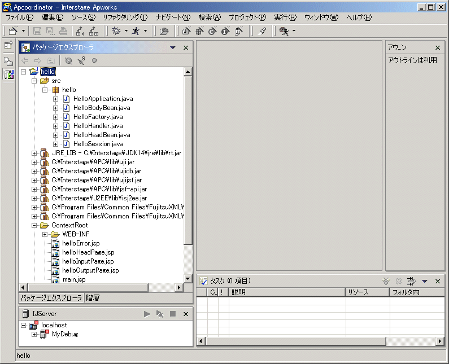Click the Save As toolbar icon

point(50,31)
